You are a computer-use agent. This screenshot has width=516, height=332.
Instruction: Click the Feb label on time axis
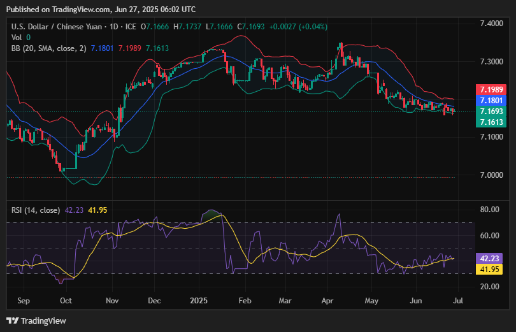[x=245, y=301]
